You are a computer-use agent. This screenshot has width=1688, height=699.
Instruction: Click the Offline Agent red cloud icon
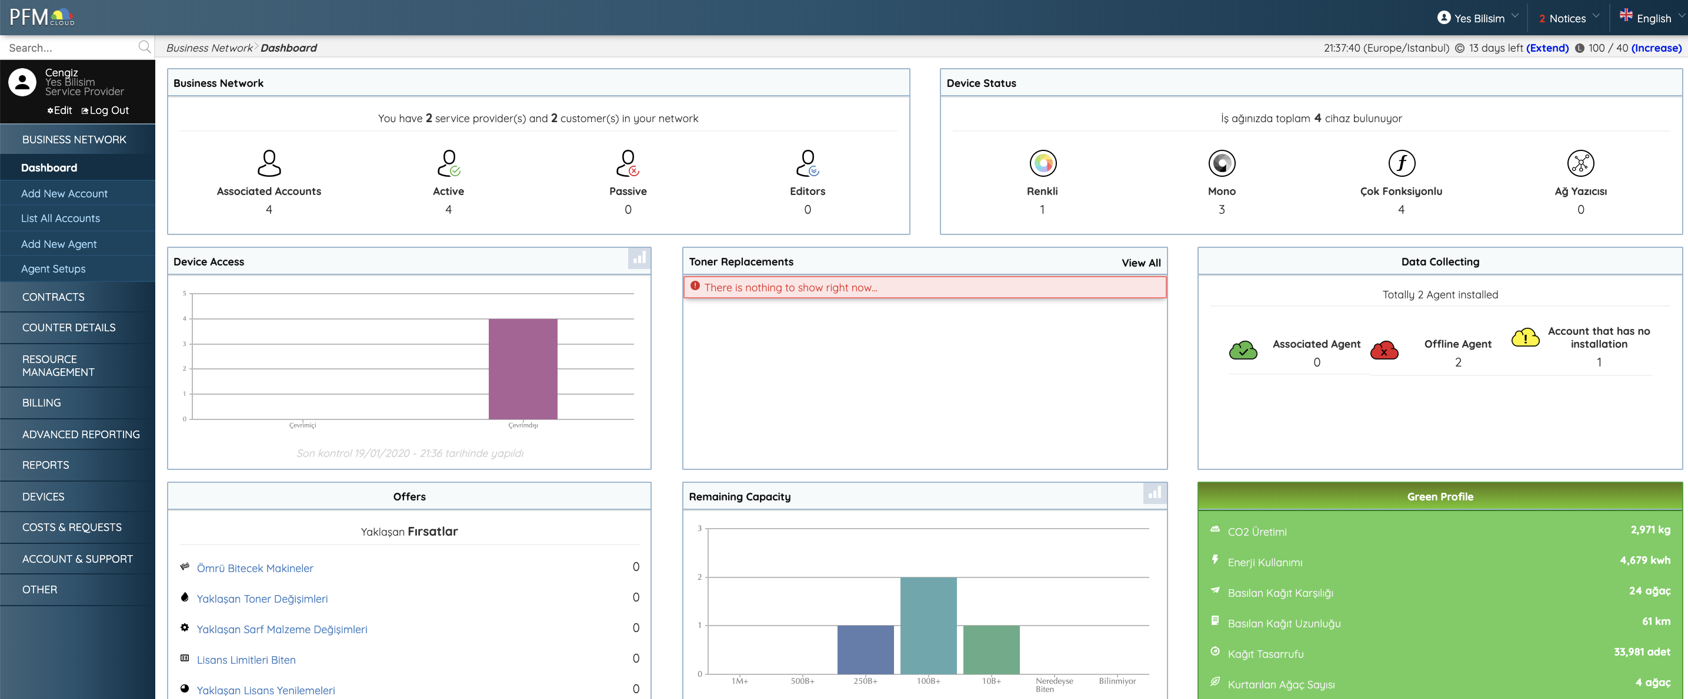(1384, 351)
